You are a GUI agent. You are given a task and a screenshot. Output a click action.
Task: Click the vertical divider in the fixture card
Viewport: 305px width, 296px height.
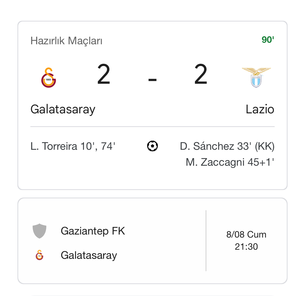click(x=206, y=241)
